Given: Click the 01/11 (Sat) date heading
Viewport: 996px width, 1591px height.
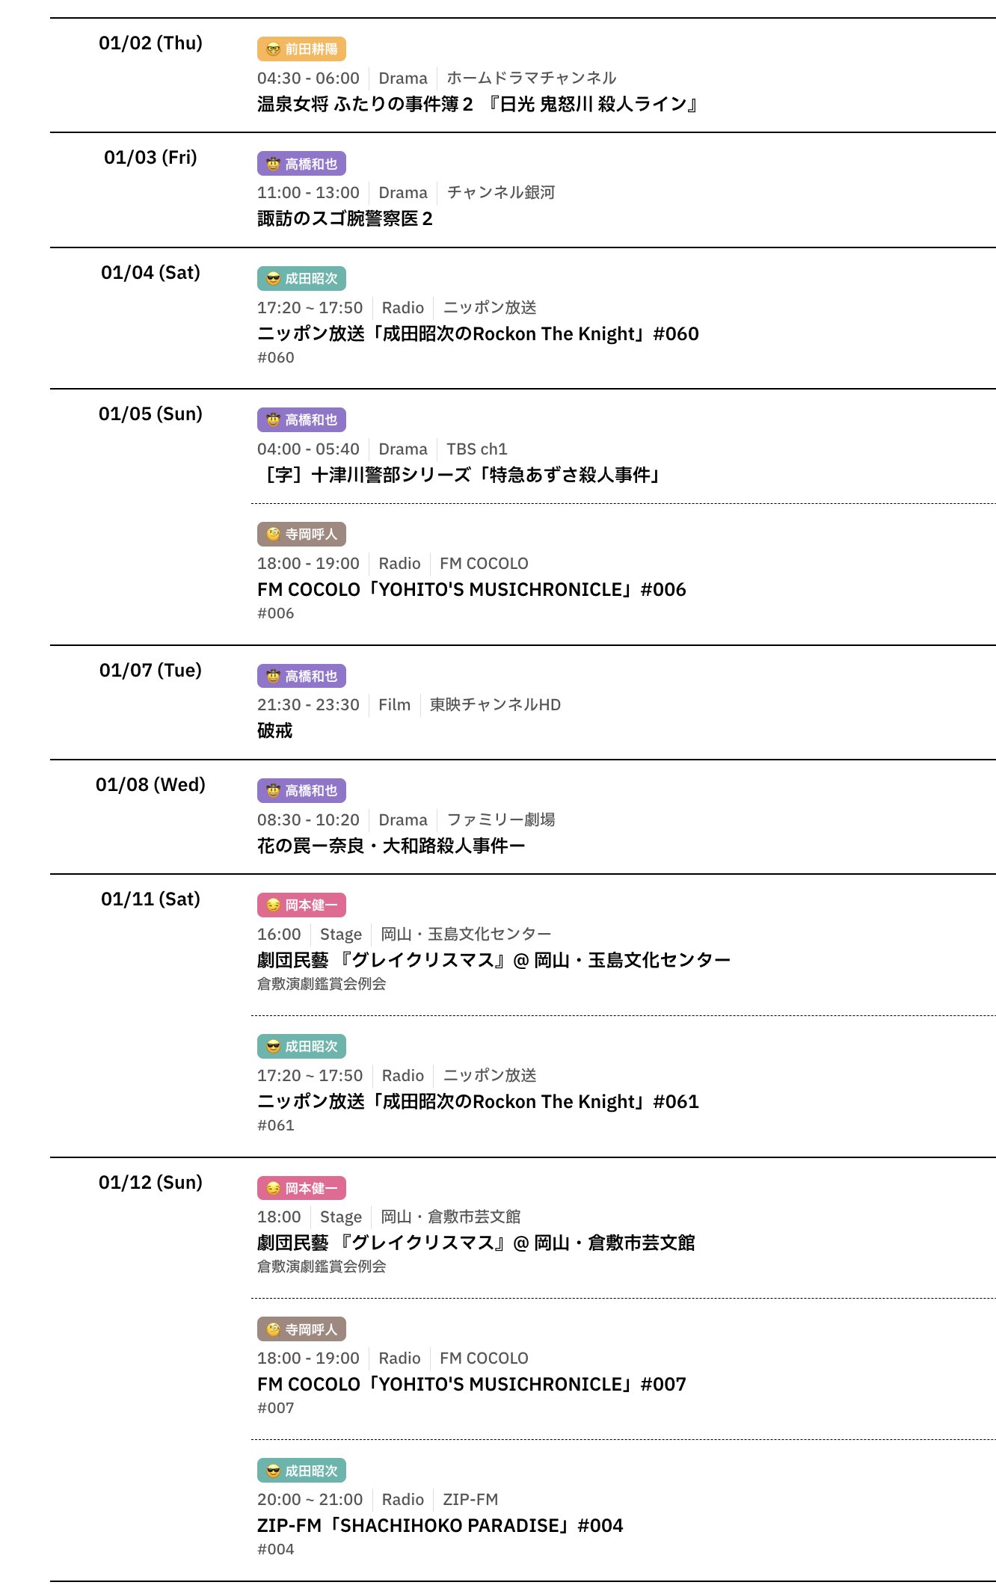Looking at the screenshot, I should coord(150,899).
